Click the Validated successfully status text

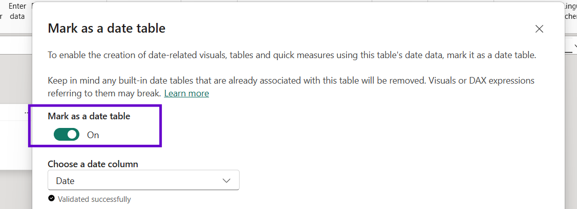(x=94, y=199)
